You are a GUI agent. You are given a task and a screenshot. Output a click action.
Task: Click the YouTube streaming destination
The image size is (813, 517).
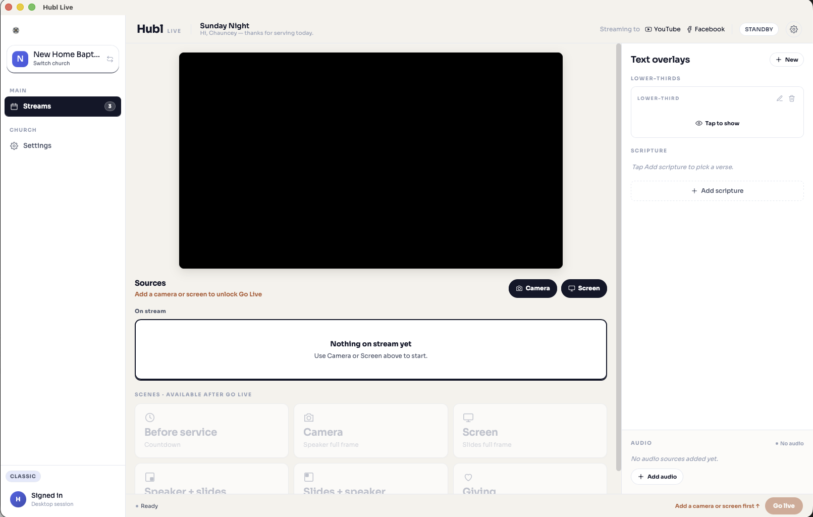(663, 29)
